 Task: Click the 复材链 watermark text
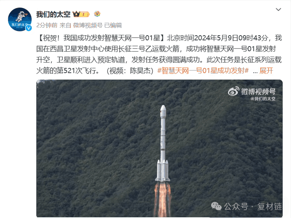(269, 207)
